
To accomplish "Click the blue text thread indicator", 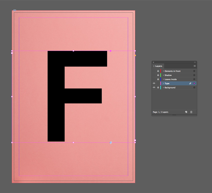I will click(x=110, y=143).
